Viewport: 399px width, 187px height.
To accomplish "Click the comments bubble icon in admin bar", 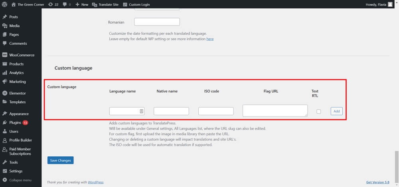I will point(65,4).
